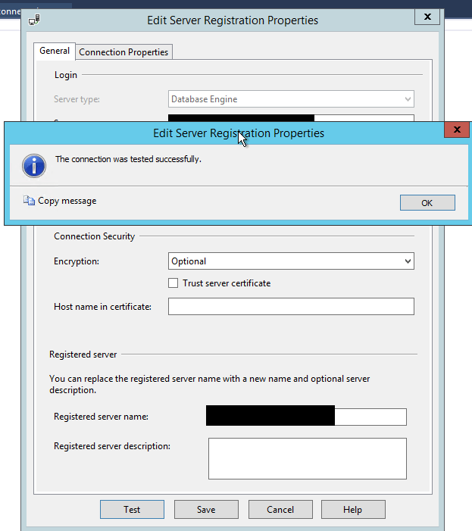Open the Server type dropdown
472x531 pixels.
coord(291,99)
